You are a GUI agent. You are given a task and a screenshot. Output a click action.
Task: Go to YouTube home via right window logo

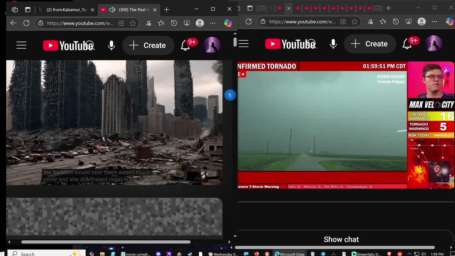pyautogui.click(x=290, y=44)
